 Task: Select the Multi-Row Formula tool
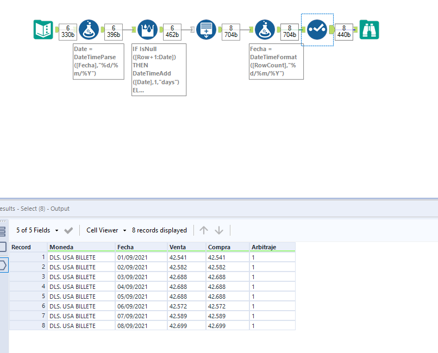click(x=147, y=29)
